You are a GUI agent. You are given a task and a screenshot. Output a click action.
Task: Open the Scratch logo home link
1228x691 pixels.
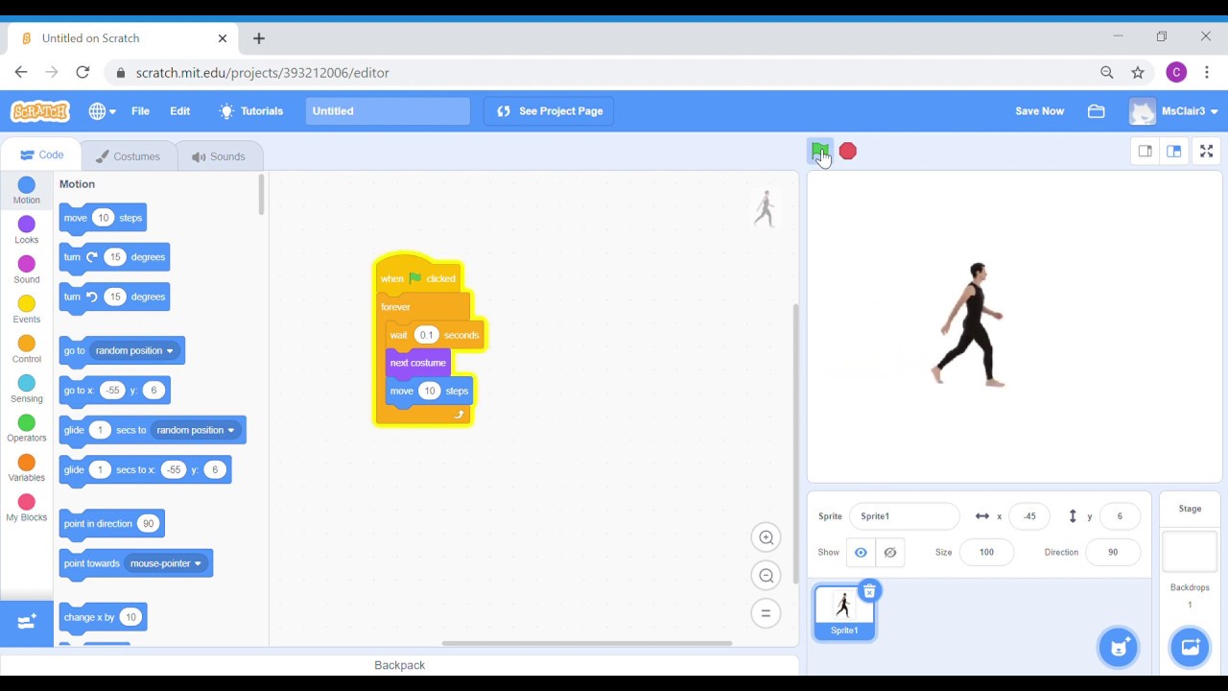[40, 111]
